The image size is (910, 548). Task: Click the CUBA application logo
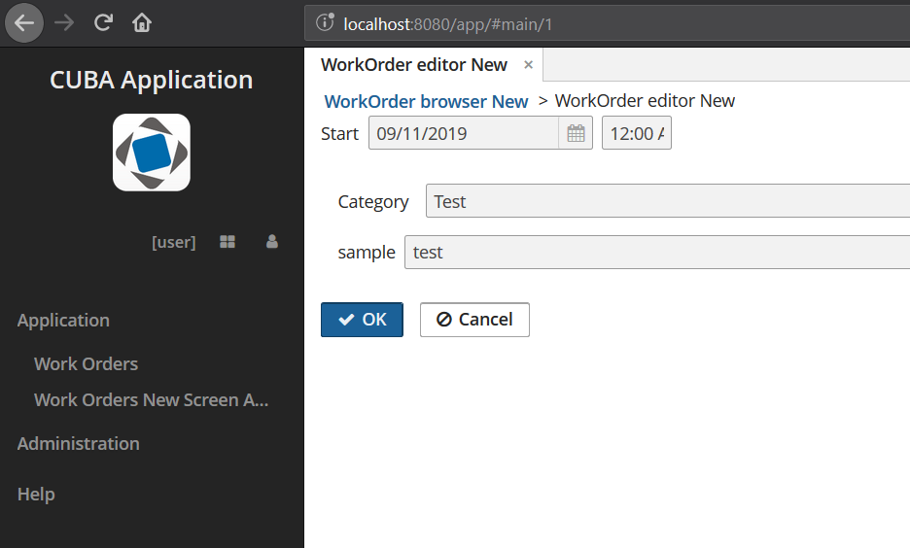[152, 153]
